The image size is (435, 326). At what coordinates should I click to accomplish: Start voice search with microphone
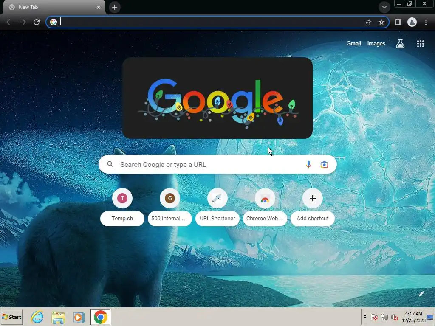pos(308,164)
